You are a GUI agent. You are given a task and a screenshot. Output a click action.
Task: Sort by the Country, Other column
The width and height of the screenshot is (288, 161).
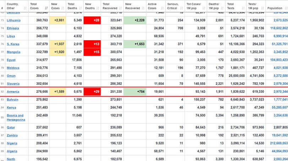(x=17, y=6)
